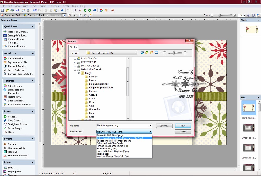The width and height of the screenshot is (261, 176).
Task: Select the BlankBackground thumbnail in Files pane
Action: pyautogui.click(x=249, y=108)
